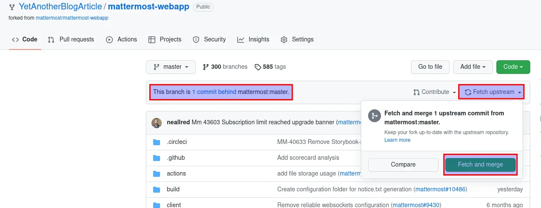Click the merge icon in the fetch popup
This screenshot has height=208, width=541.
(x=374, y=116)
